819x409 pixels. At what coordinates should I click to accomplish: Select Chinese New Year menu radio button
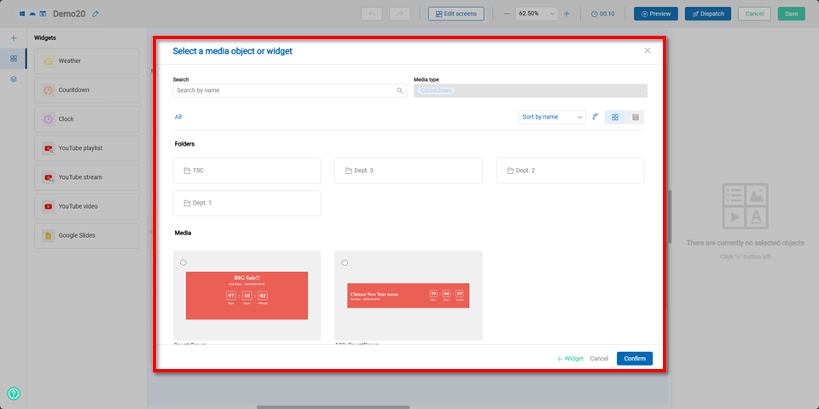click(345, 262)
